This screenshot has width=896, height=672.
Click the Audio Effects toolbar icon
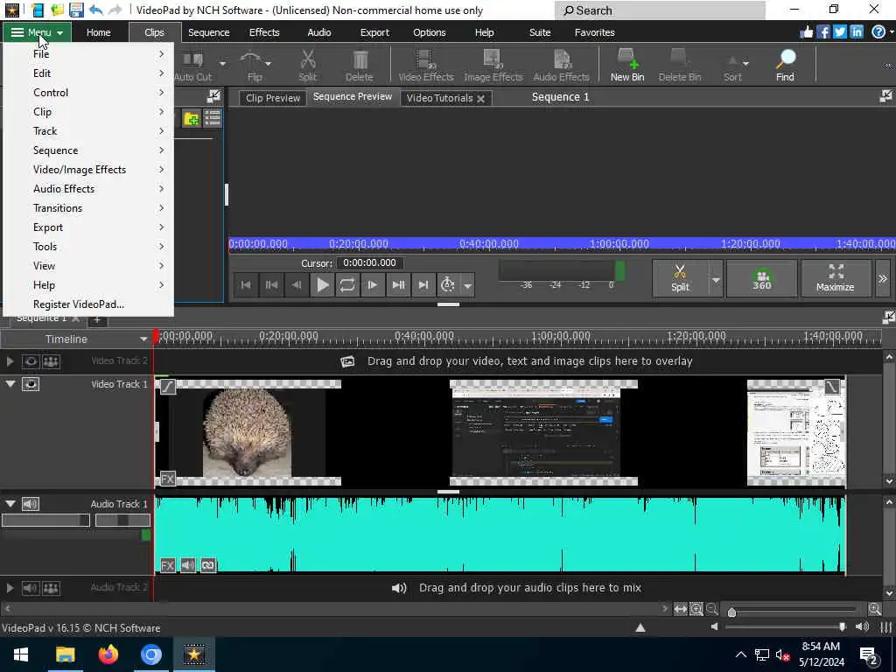point(561,65)
